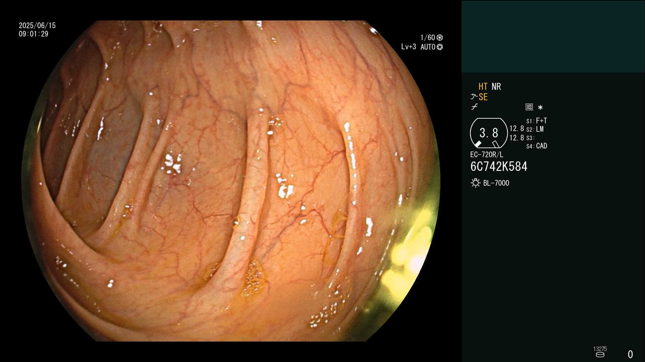
Task: Select the S1: F+T switch assignment
Action: [x=536, y=121]
